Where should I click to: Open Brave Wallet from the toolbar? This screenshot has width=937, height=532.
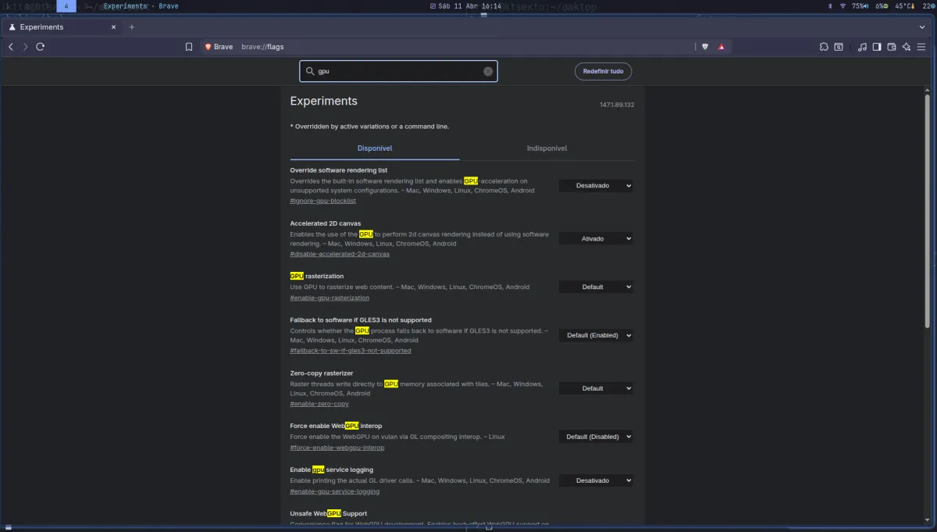pyautogui.click(x=892, y=47)
